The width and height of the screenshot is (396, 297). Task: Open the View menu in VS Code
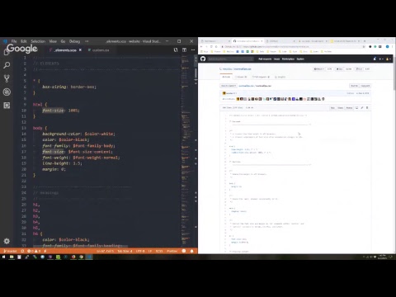[x=53, y=41]
